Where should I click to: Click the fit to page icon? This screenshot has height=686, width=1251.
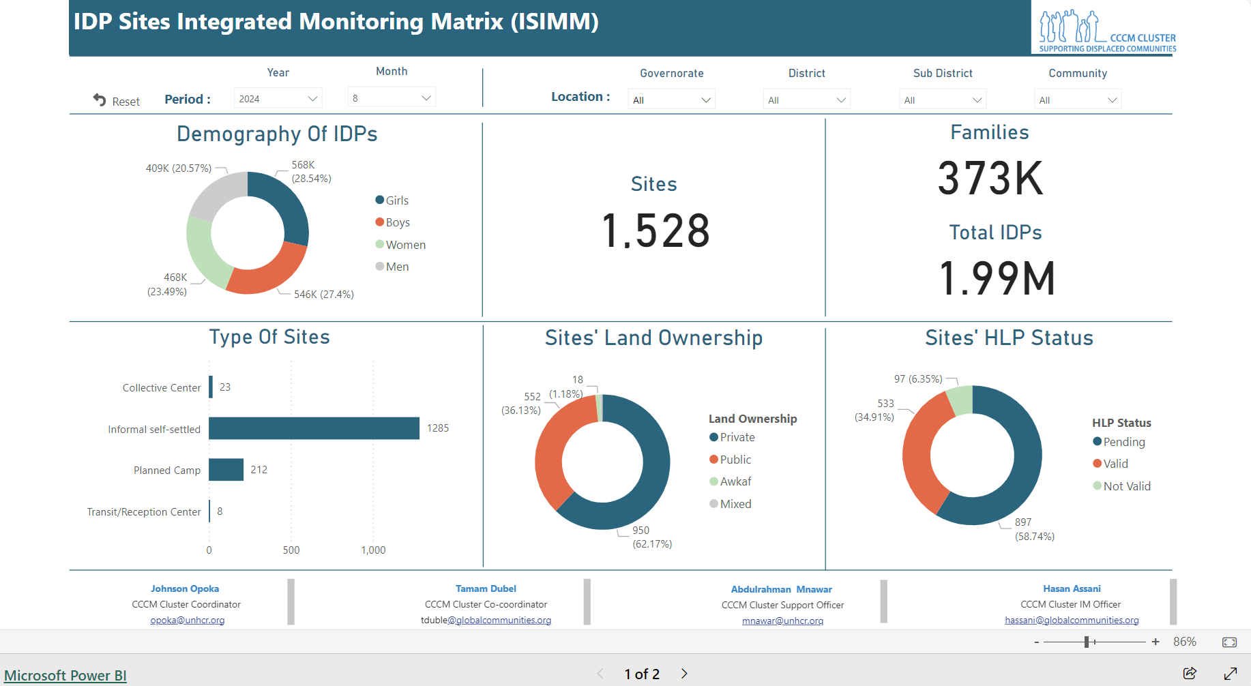click(1229, 642)
